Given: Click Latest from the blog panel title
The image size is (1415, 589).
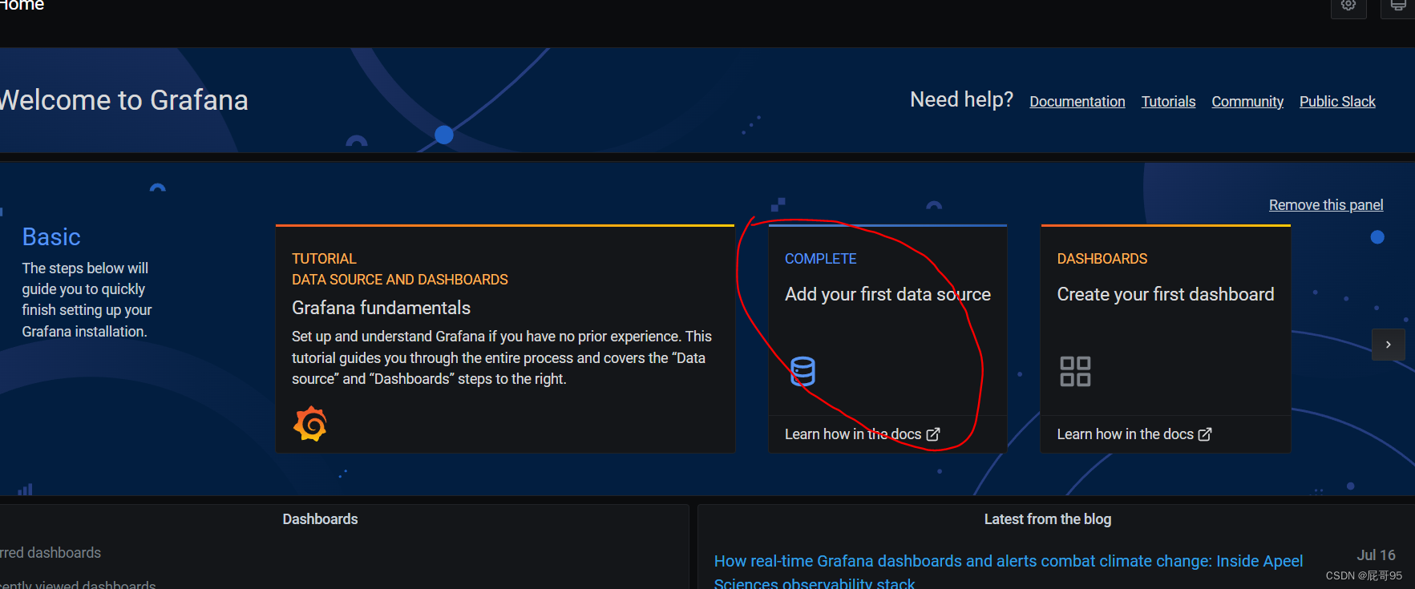Looking at the screenshot, I should (1048, 519).
